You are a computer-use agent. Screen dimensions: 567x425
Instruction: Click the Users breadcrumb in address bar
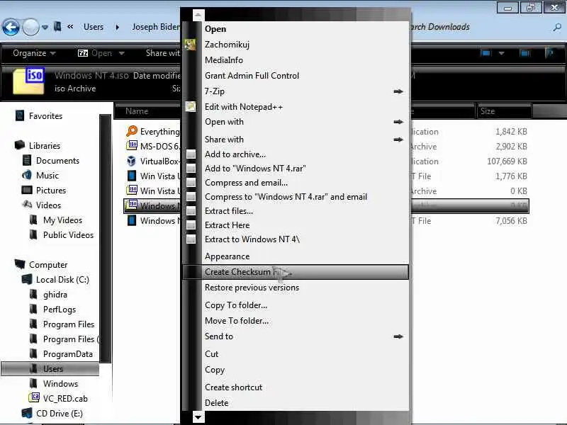point(94,27)
